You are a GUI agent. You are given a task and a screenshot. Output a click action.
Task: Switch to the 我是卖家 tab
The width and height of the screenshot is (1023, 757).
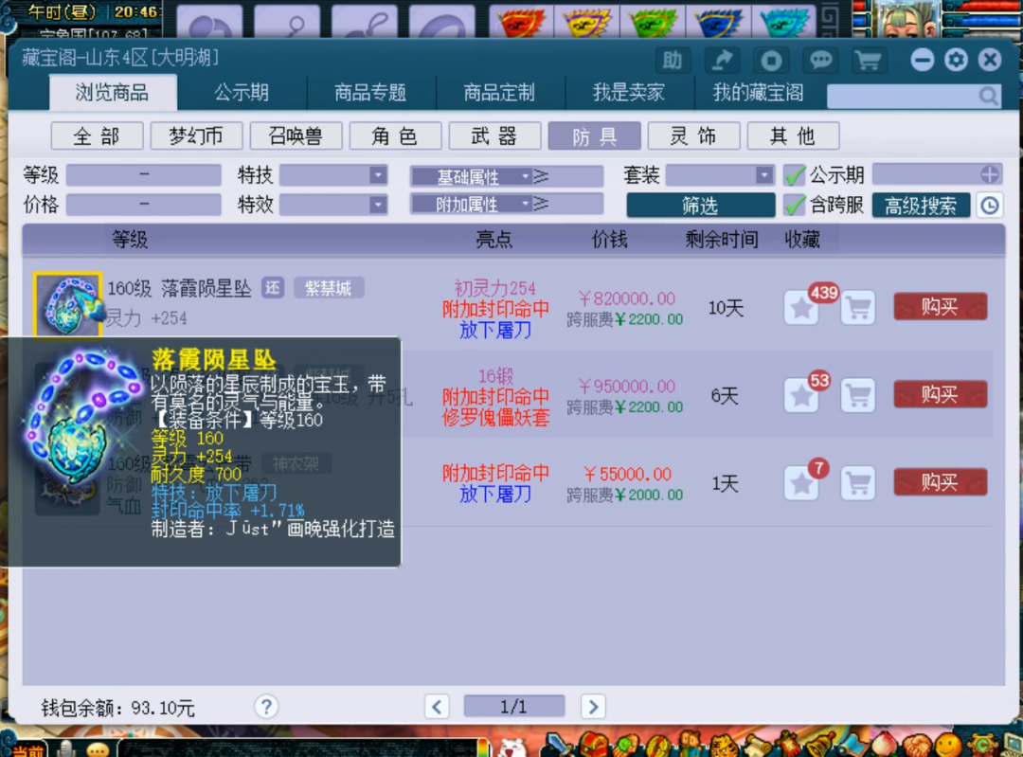pyautogui.click(x=629, y=93)
